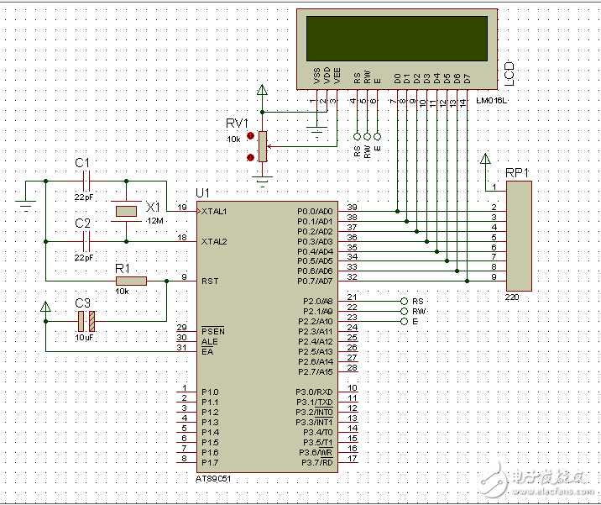
Task: Click the PSEN pin label
Action: [x=213, y=331]
